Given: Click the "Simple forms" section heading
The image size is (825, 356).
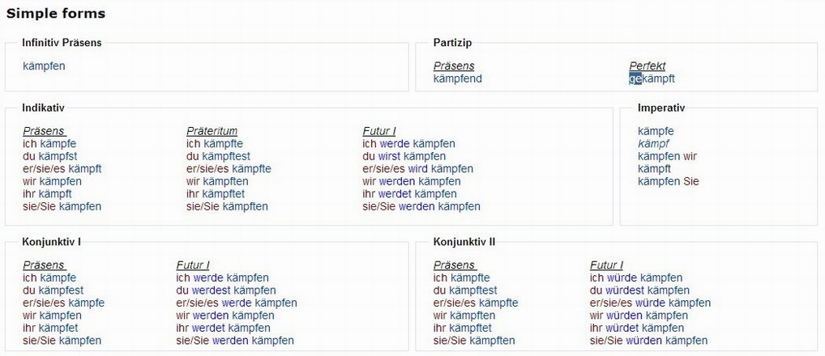Looking at the screenshot, I should pyautogui.click(x=56, y=14).
